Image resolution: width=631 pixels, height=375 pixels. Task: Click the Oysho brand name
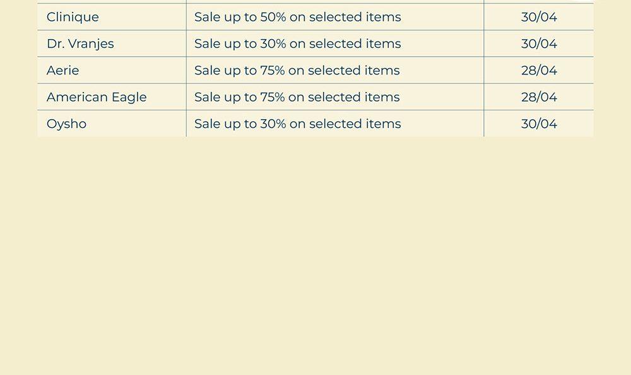(x=66, y=124)
